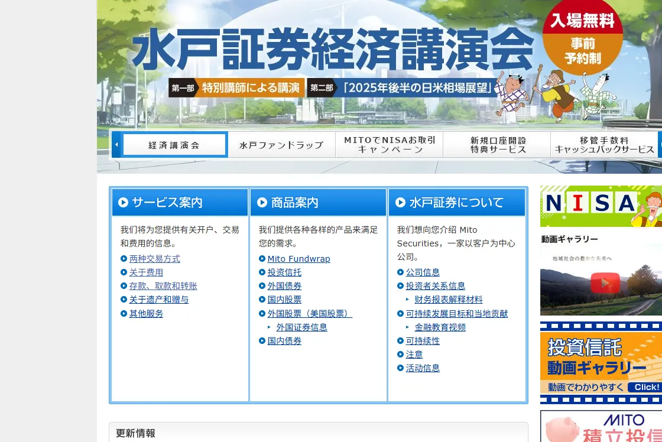Open the 国内债券 link
662x442 pixels.
[x=284, y=341]
